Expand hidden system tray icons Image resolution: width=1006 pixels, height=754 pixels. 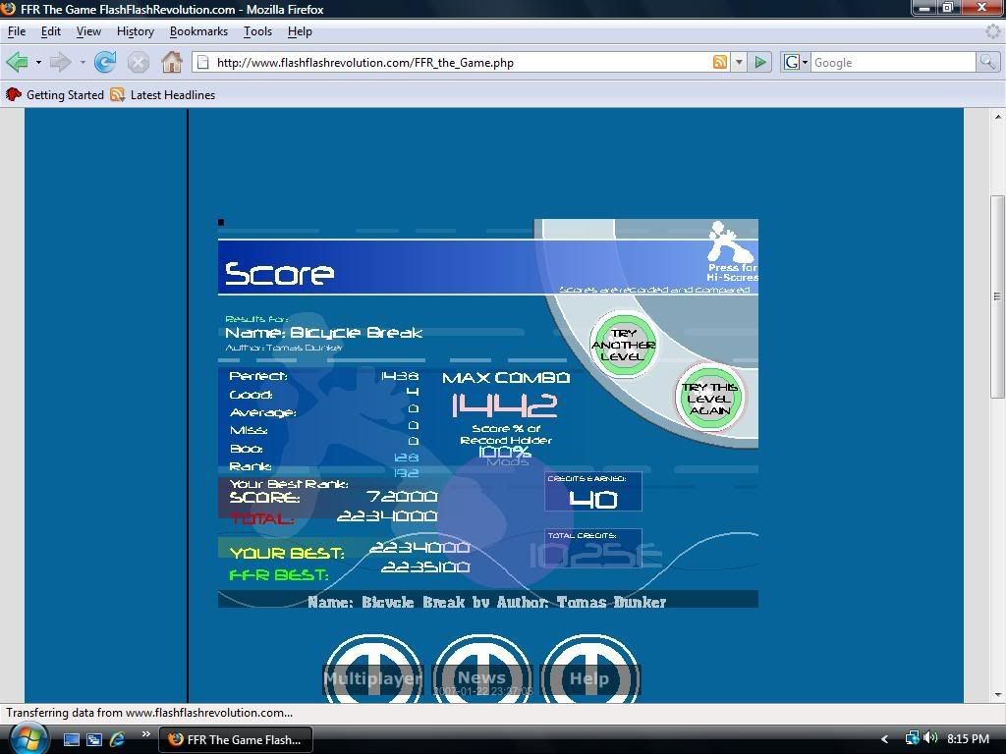coord(884,739)
